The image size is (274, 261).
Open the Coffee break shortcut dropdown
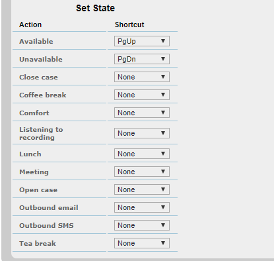(142, 95)
